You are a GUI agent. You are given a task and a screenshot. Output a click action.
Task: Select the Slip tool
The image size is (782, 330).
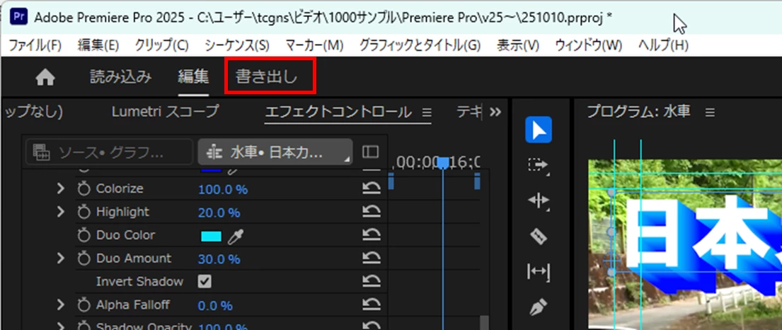tap(538, 272)
